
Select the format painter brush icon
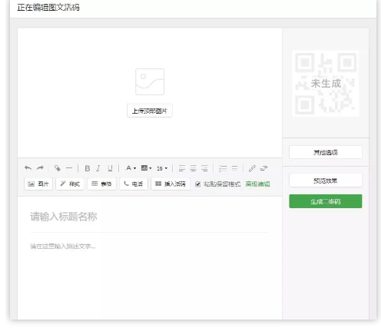click(x=58, y=168)
